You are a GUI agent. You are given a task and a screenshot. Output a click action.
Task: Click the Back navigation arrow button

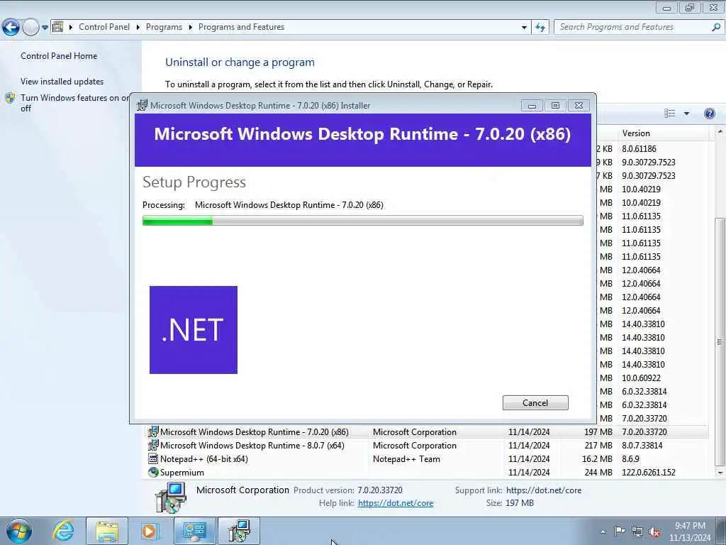(11, 28)
